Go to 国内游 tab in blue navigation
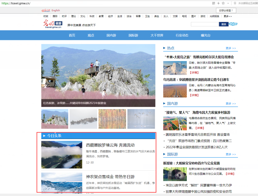The height and width of the screenshot is (196, 258). pos(111,35)
